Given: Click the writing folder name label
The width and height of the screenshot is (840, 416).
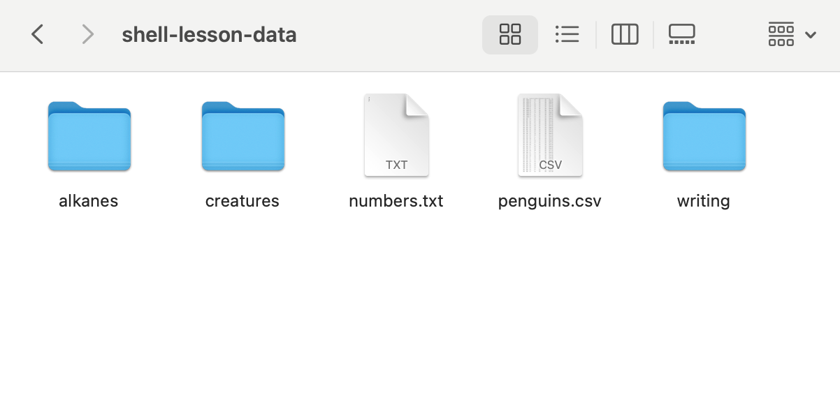Looking at the screenshot, I should tap(704, 201).
